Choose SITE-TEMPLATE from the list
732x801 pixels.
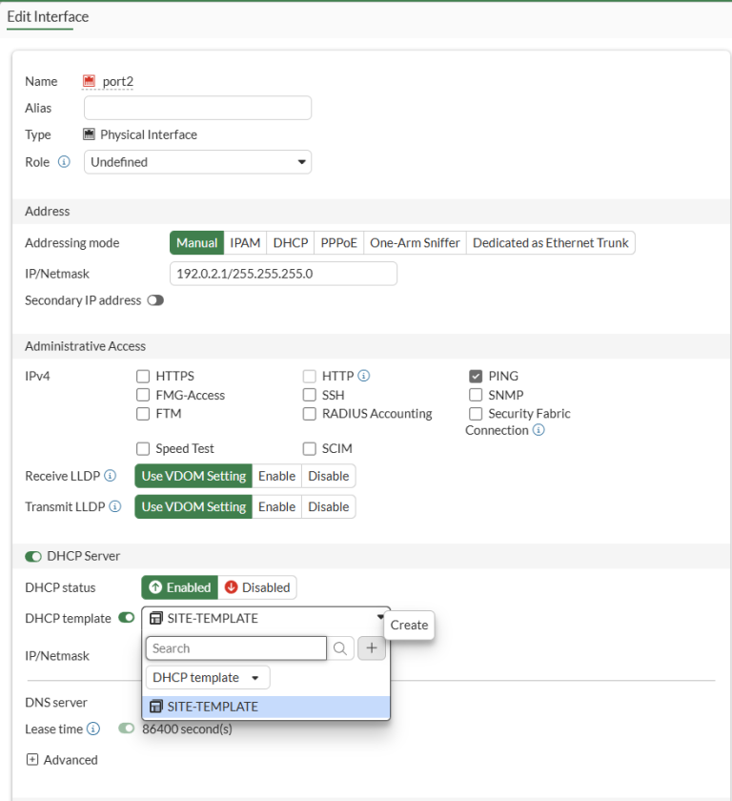(x=266, y=707)
